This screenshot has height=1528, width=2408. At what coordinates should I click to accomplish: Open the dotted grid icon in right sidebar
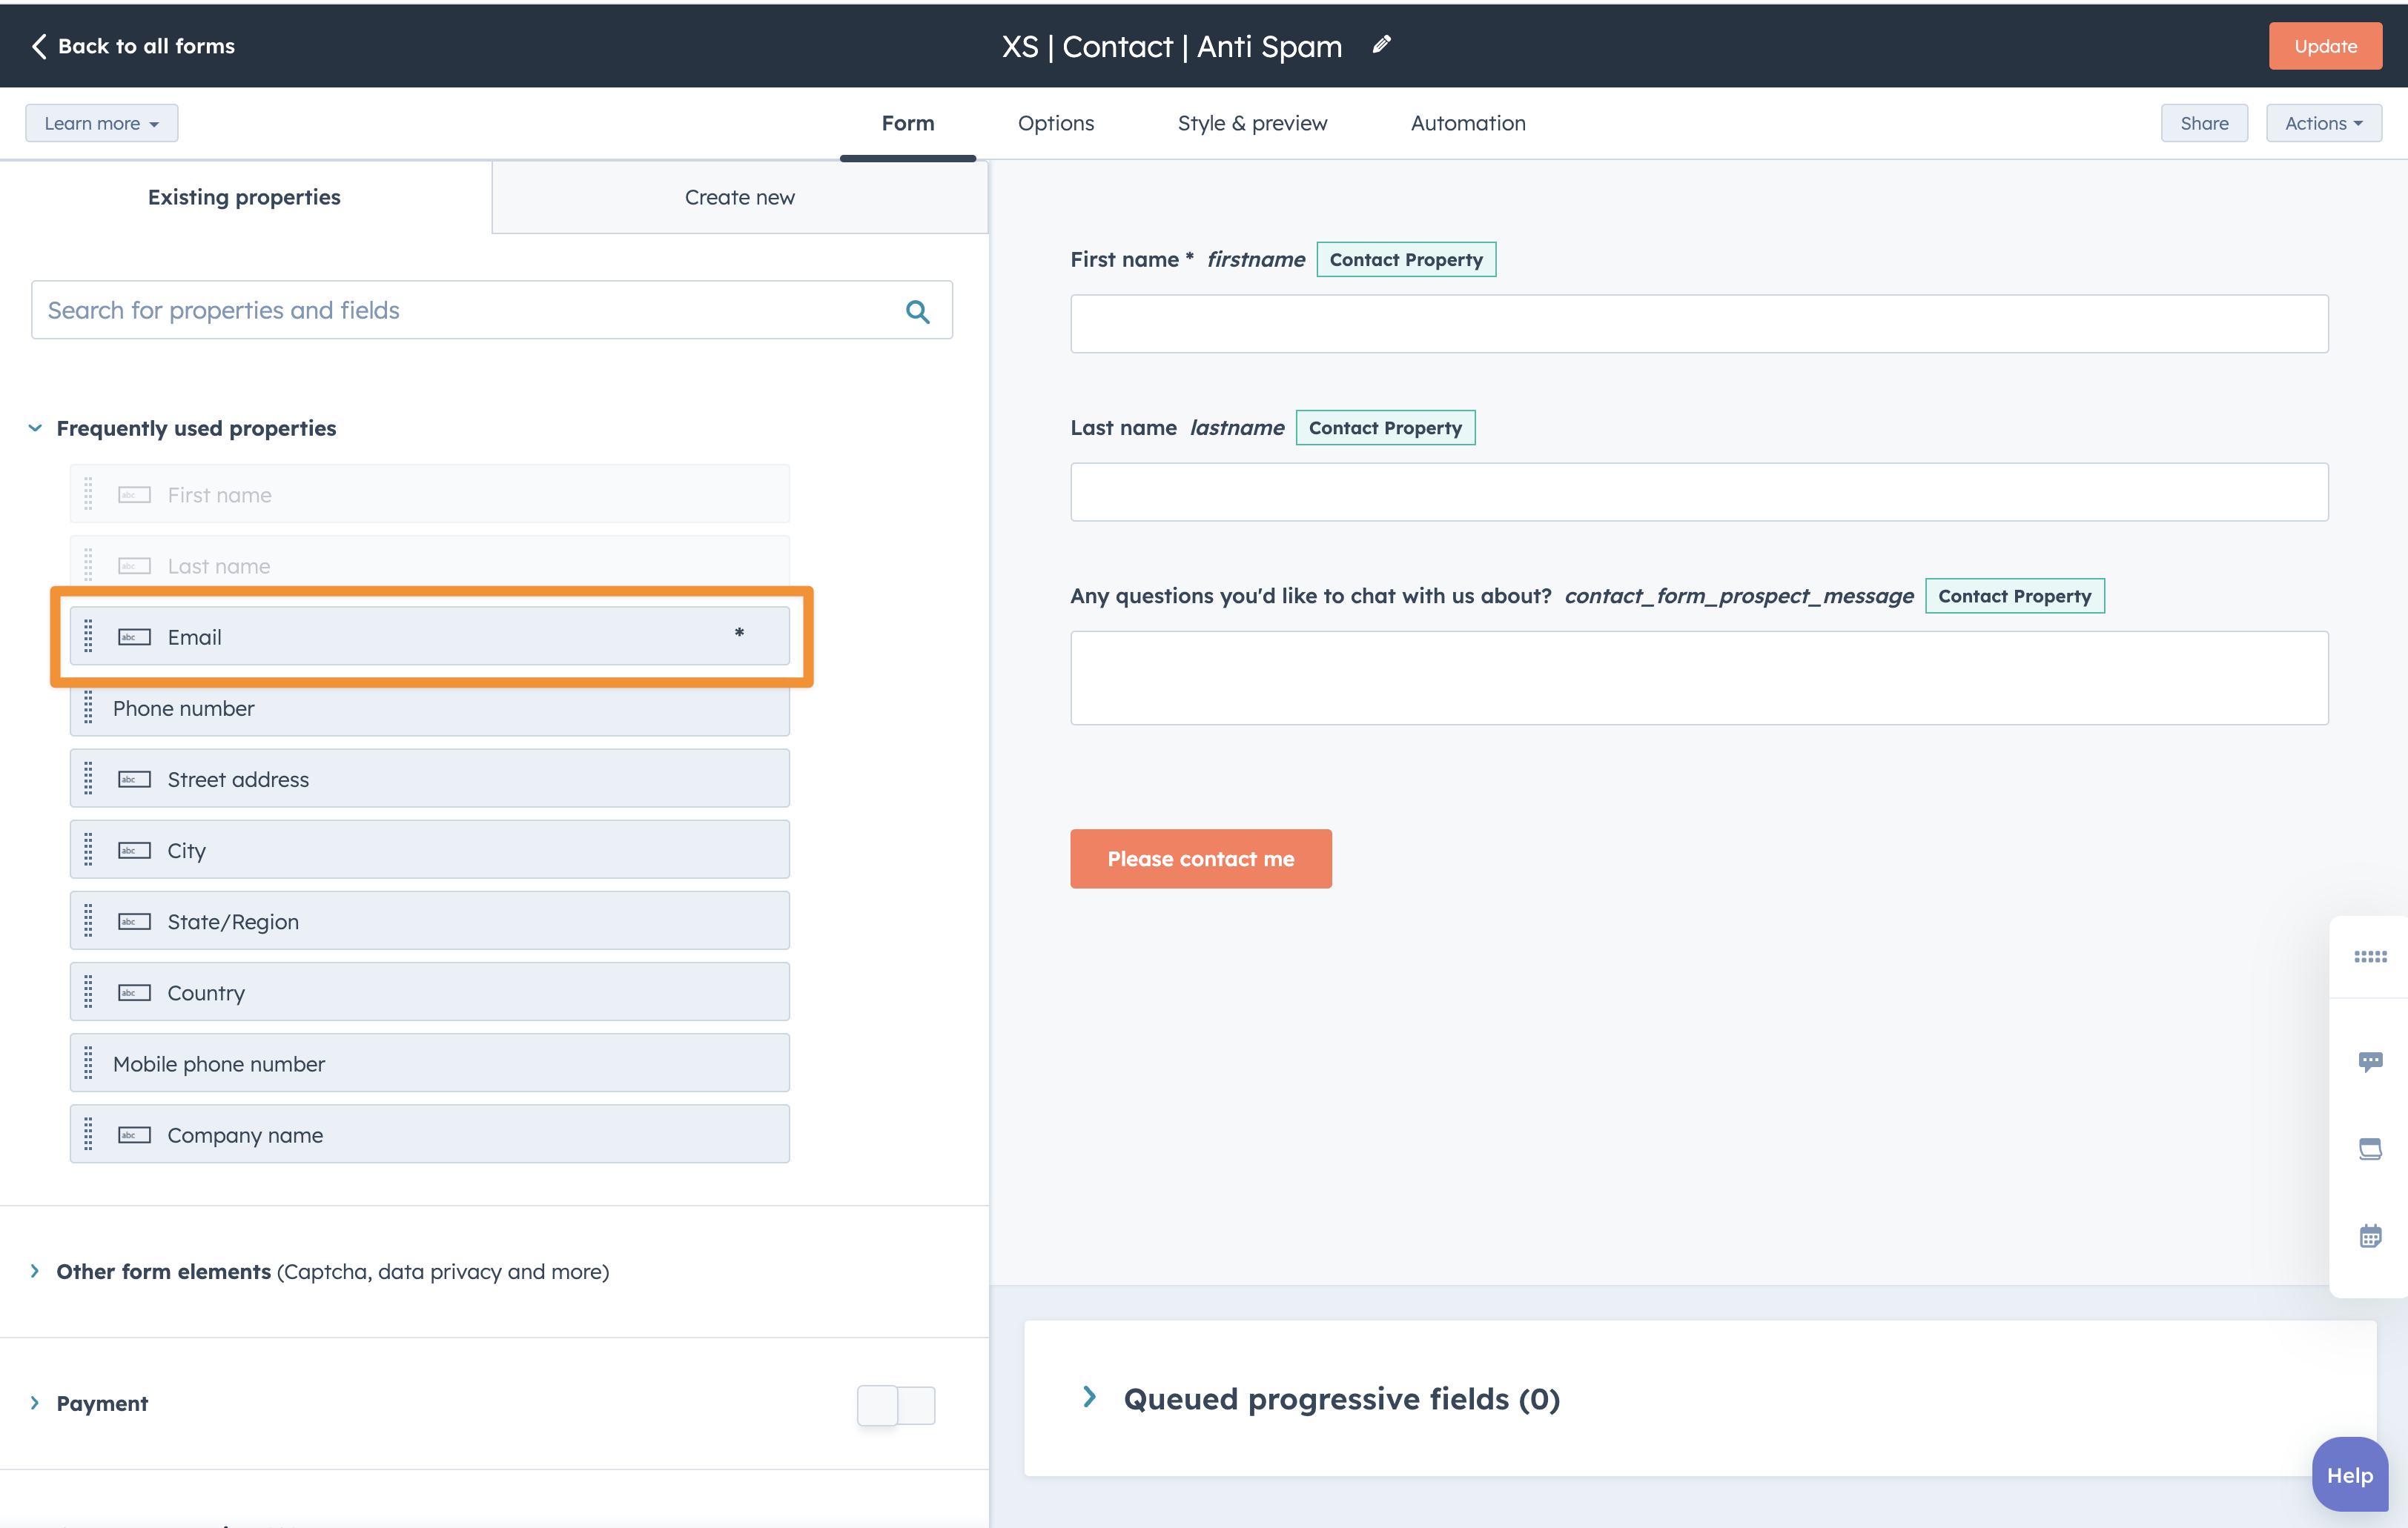tap(2370, 957)
